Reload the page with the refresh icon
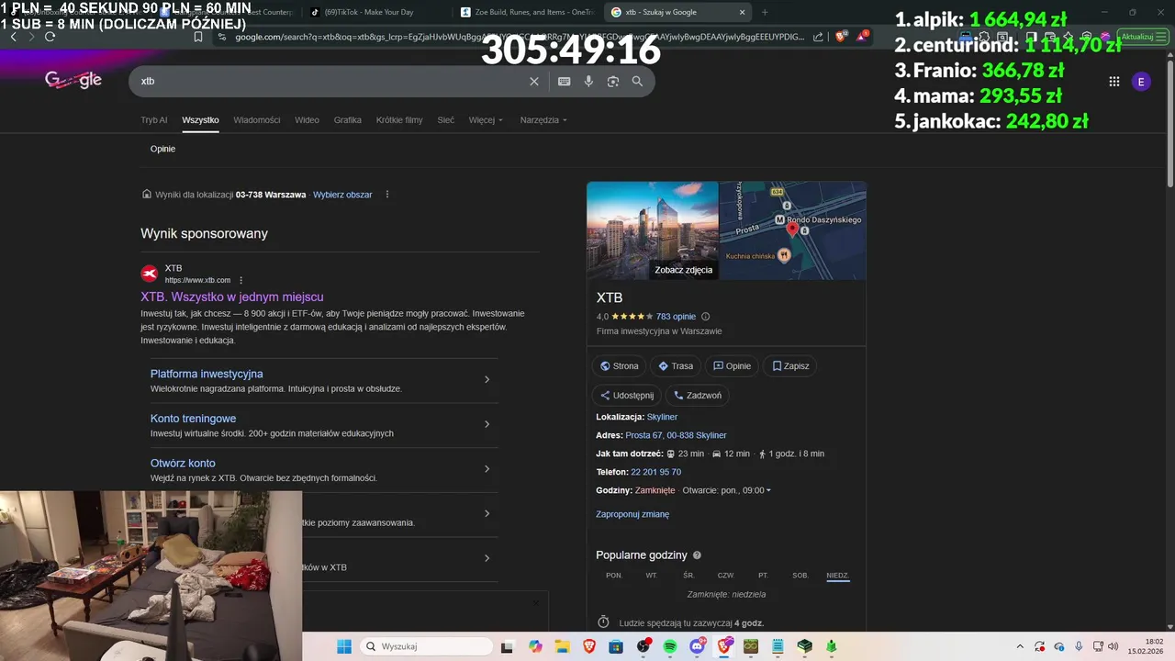Image resolution: width=1175 pixels, height=661 pixels. pos(50,37)
